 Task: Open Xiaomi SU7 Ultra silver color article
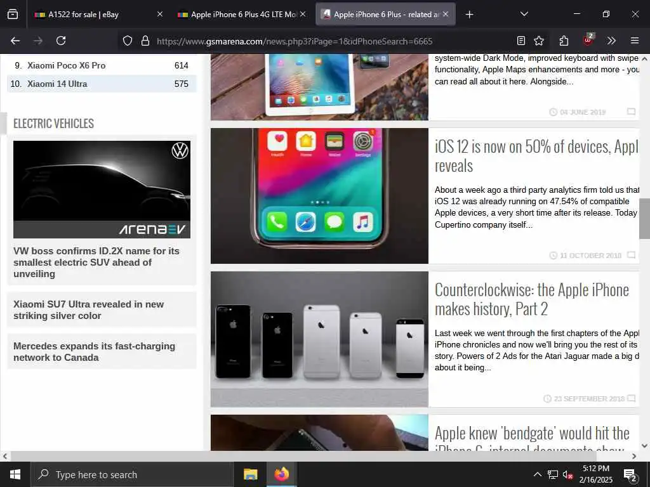[x=88, y=309]
